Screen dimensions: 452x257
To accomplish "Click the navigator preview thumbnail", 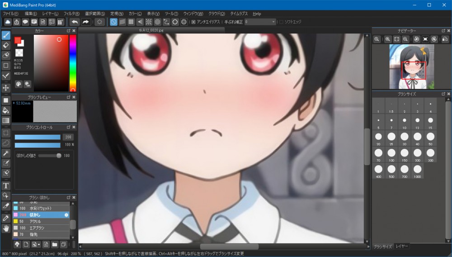I will (412, 67).
